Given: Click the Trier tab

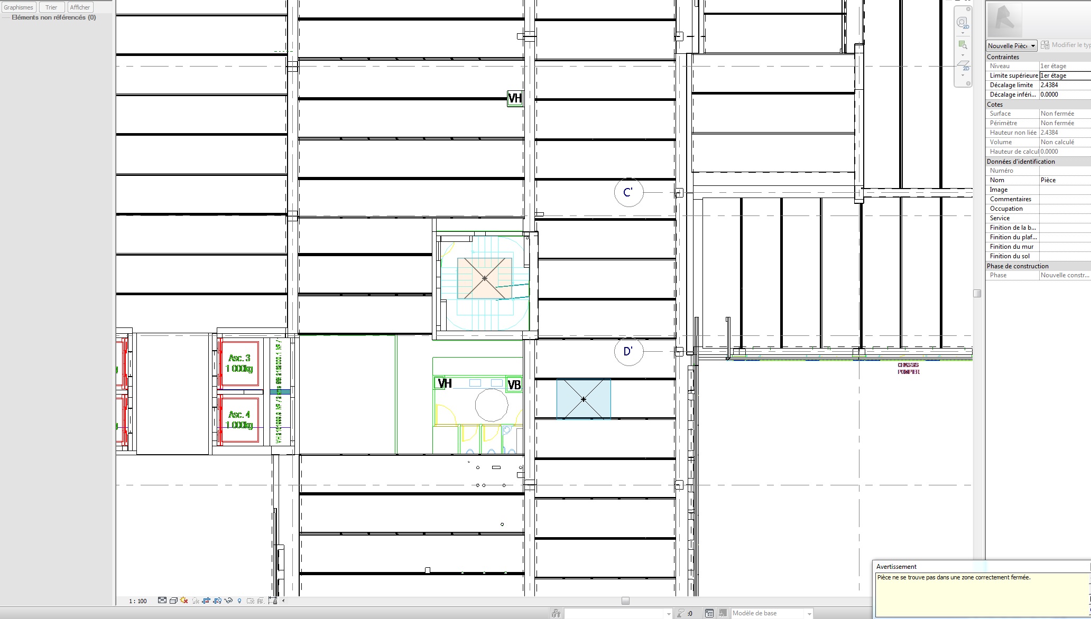Looking at the screenshot, I should tap(51, 7).
